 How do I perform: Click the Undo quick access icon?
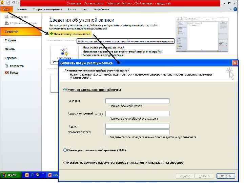[14, 3]
